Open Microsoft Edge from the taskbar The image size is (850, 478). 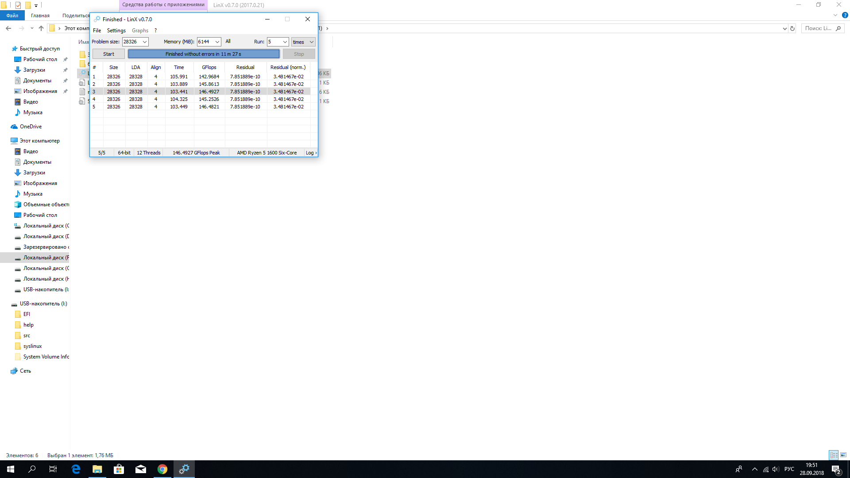76,469
